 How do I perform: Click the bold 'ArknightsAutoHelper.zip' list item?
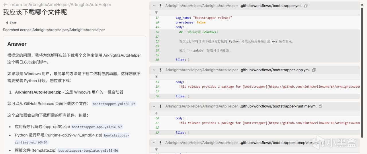pos(39,92)
